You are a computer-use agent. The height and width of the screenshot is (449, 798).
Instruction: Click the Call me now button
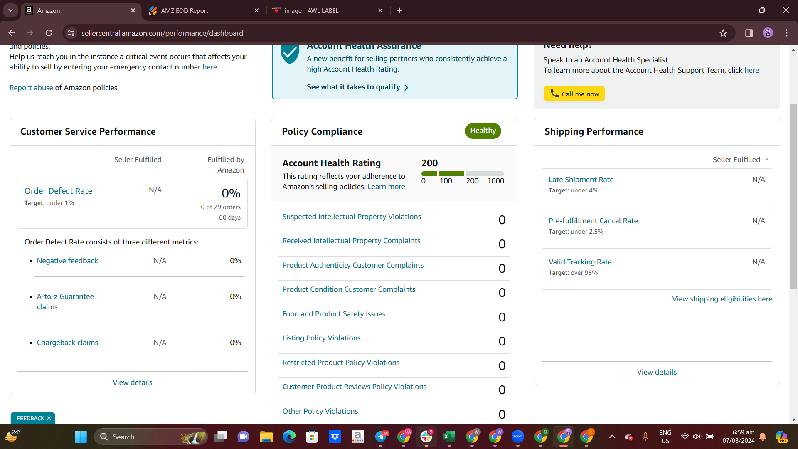tap(574, 94)
